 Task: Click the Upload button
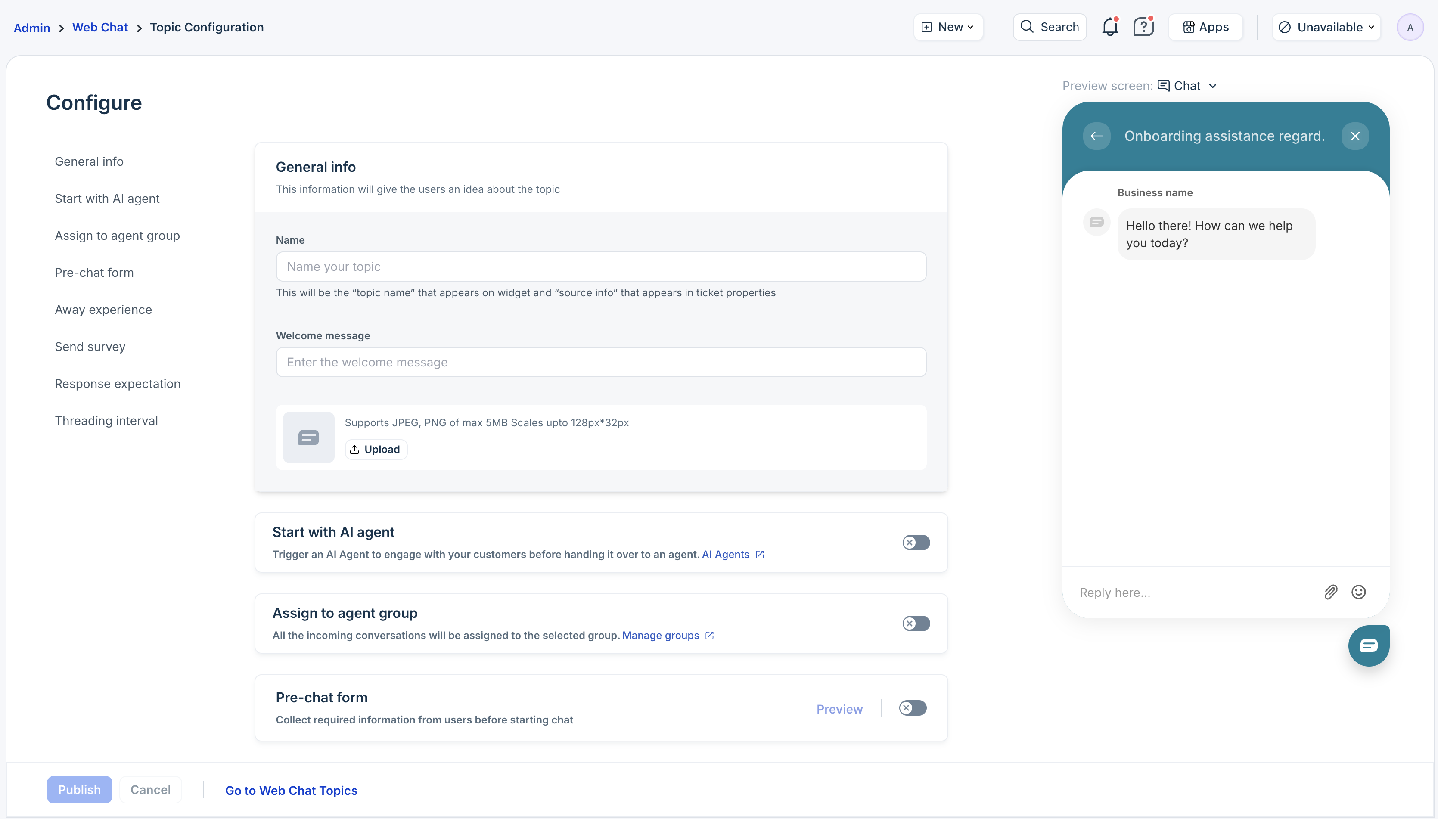coord(375,449)
